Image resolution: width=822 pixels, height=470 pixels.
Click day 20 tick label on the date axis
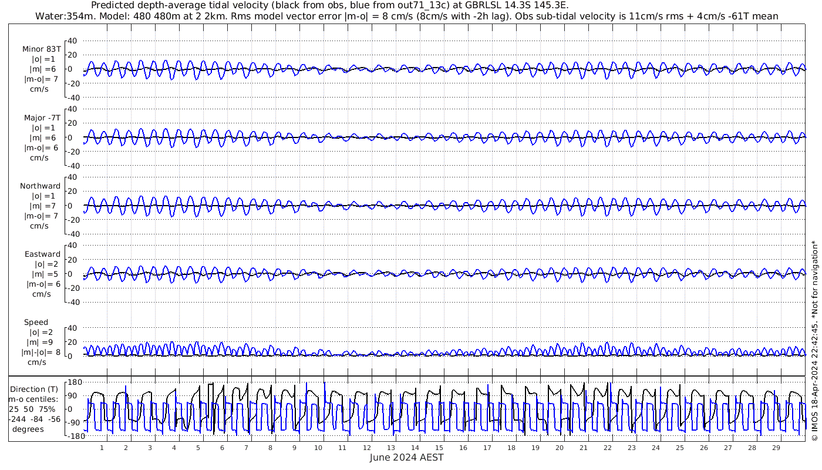click(x=559, y=448)
